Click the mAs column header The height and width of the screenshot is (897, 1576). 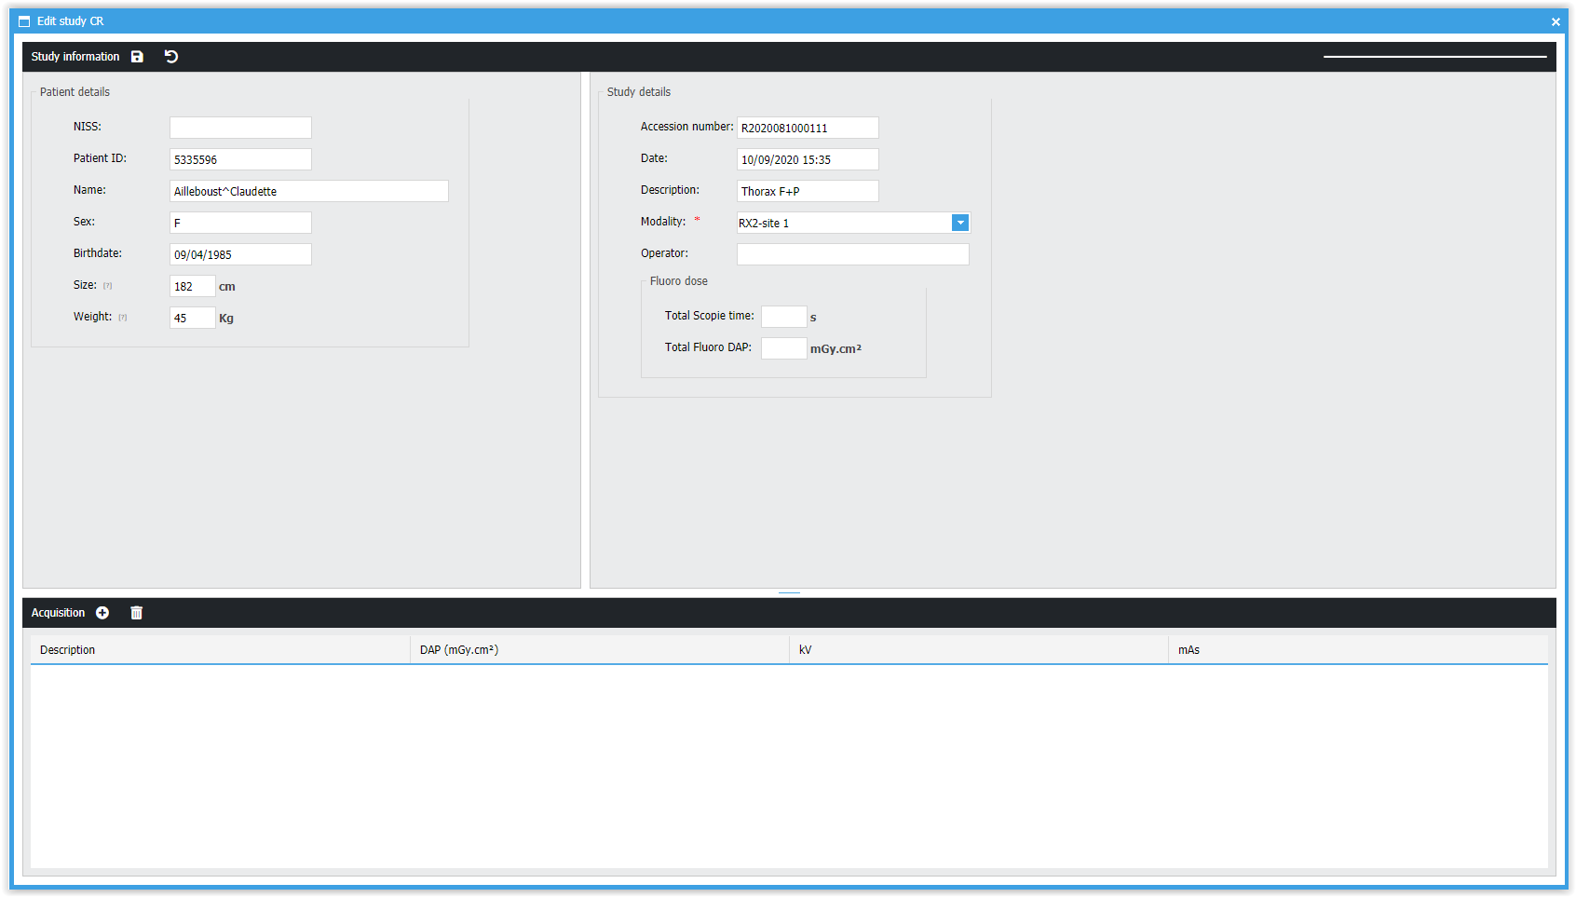coord(1357,650)
